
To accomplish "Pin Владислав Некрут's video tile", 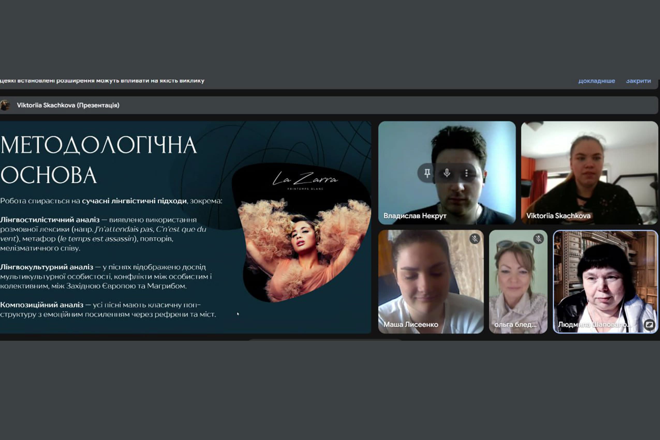I will (427, 173).
